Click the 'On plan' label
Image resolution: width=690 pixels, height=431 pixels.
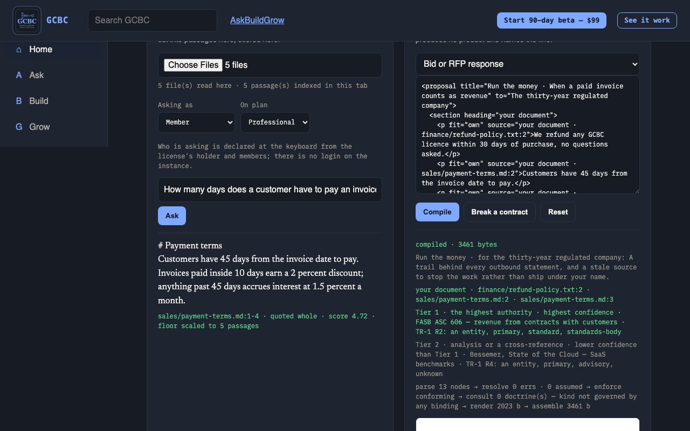click(254, 105)
